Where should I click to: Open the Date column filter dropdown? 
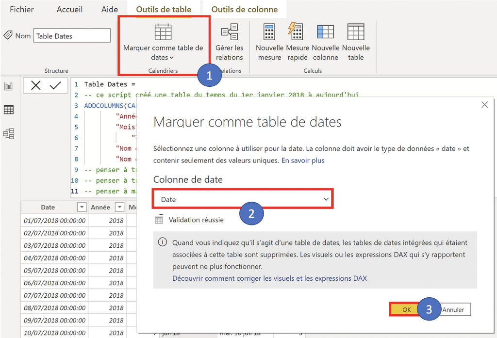click(82, 207)
